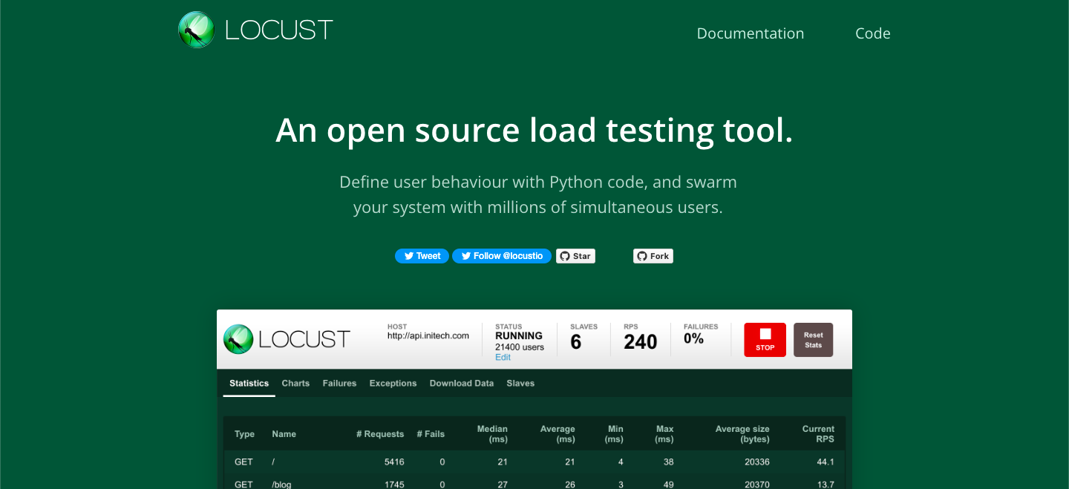
Task: Click the GitHub icon in Fork button
Action: tap(642, 256)
